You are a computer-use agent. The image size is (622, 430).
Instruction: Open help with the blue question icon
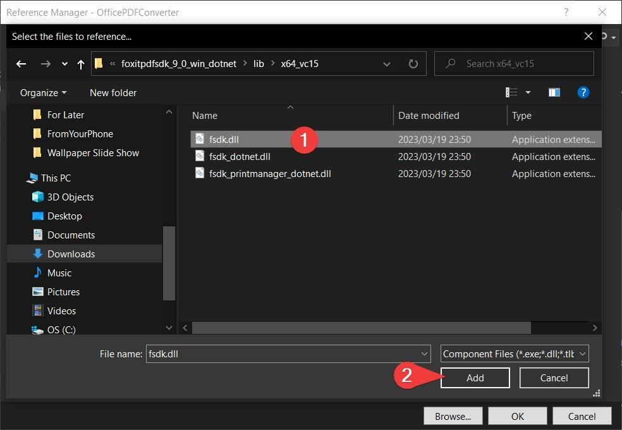point(583,92)
